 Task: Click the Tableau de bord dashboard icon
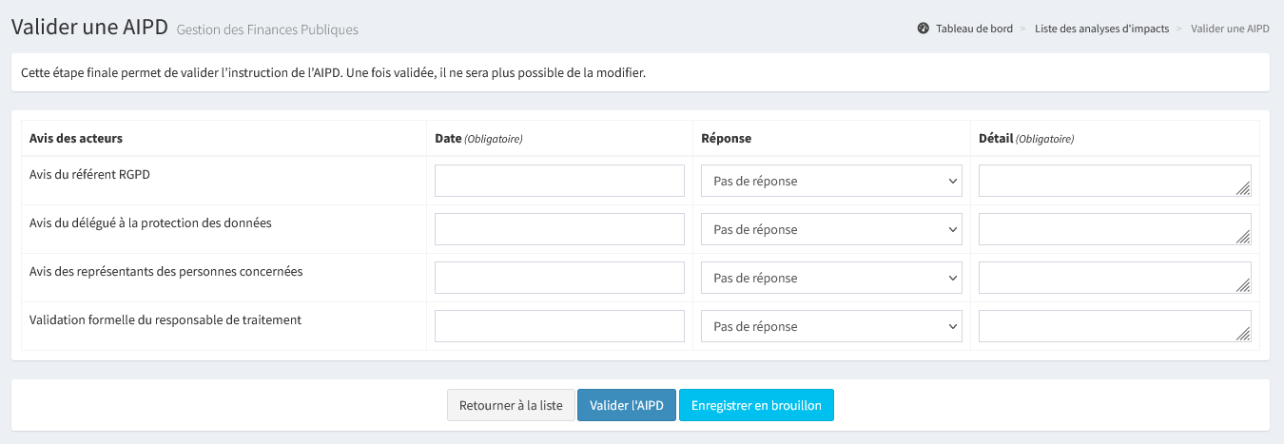click(923, 29)
